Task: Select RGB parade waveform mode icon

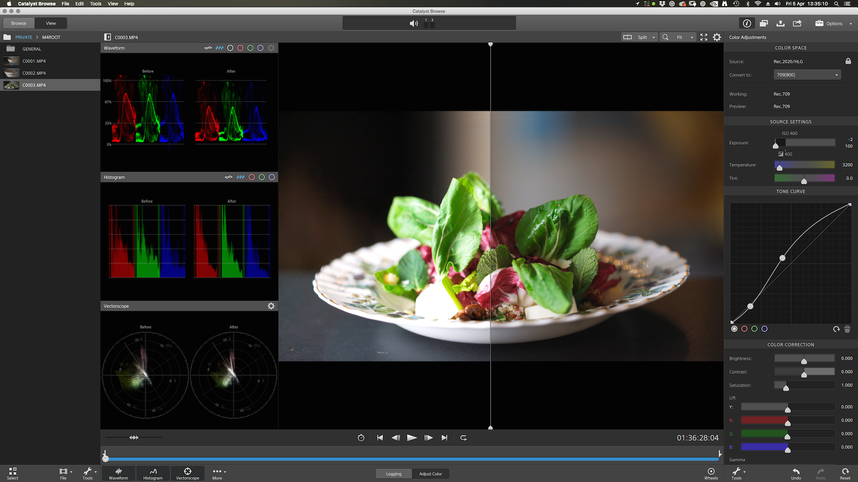Action: point(219,48)
